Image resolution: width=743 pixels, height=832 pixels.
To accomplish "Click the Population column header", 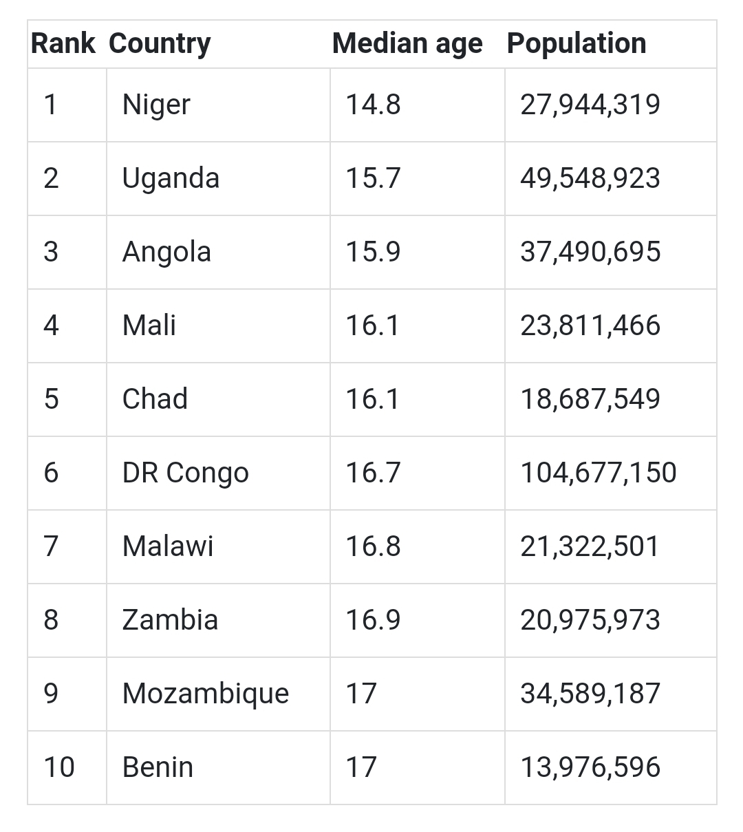I will click(577, 43).
